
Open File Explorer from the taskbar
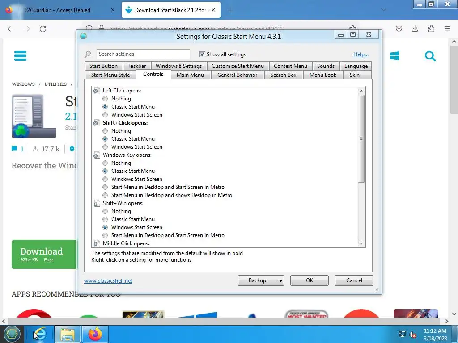tap(68, 334)
